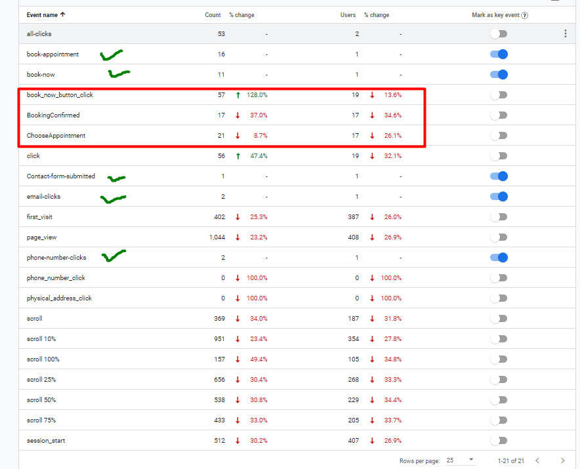Enable key event for physical_address_click

(x=499, y=298)
